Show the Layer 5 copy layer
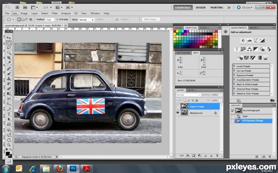This screenshot has width=278, height=173. pos(177,107)
